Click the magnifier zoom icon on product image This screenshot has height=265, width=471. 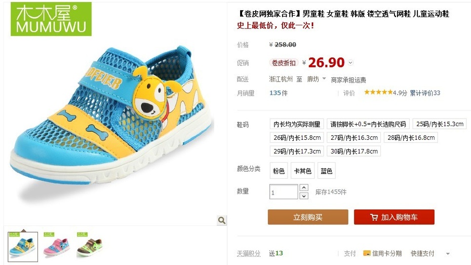[222, 220]
